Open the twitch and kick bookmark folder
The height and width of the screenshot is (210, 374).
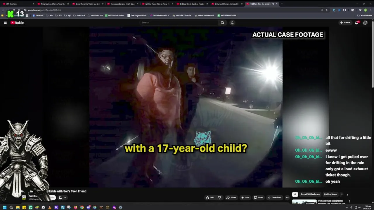point(95,15)
